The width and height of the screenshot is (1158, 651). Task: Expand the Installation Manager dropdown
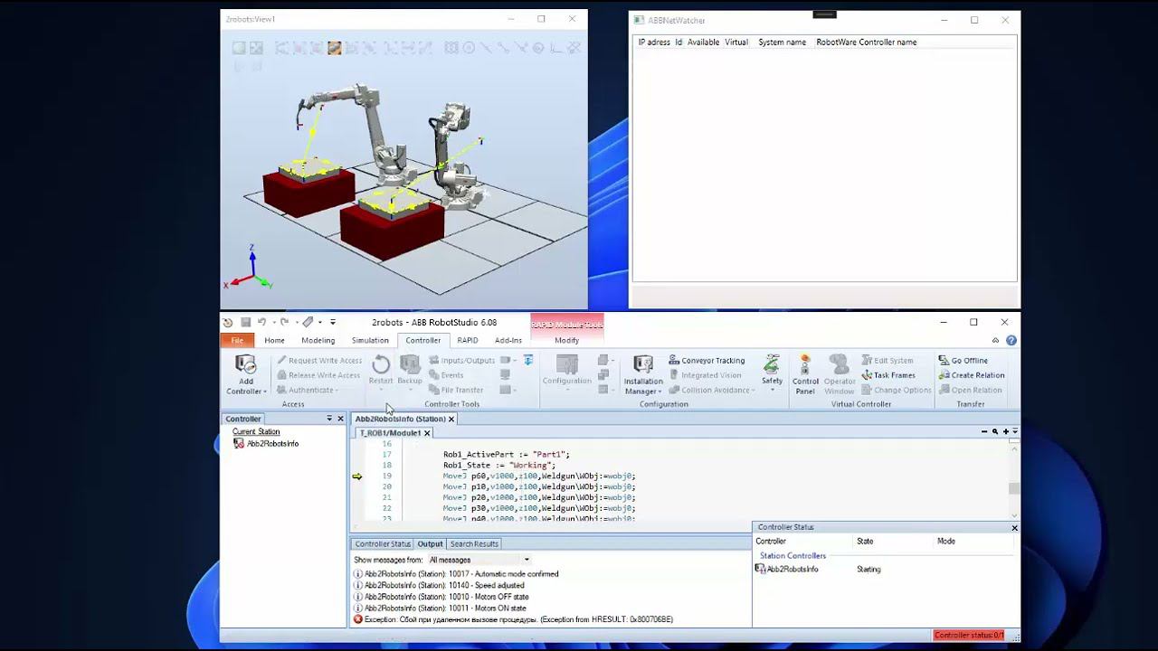tap(660, 392)
